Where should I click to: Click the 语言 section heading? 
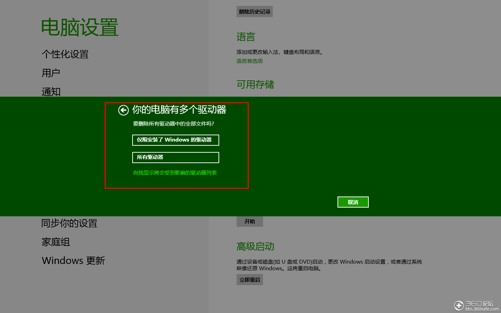pos(246,37)
